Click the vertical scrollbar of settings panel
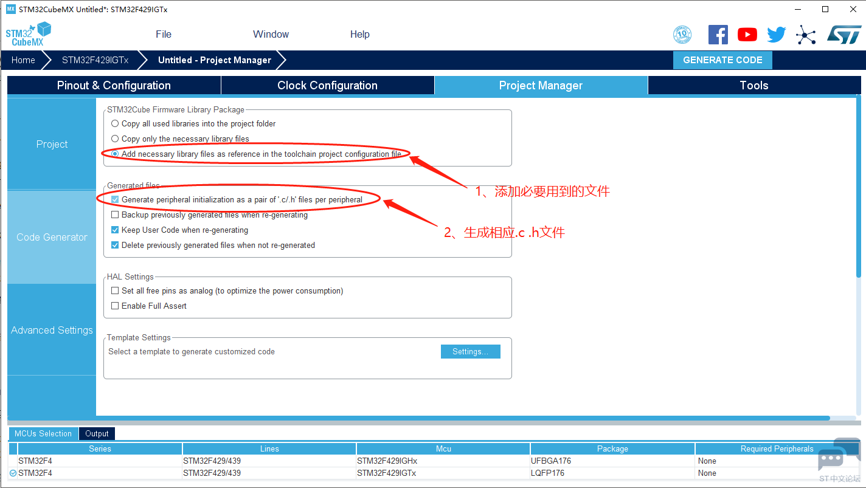866x488 pixels. (x=859, y=186)
